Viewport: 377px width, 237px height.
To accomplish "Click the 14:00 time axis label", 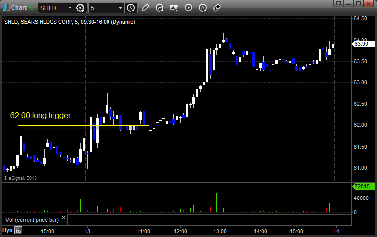I will coord(261,231).
